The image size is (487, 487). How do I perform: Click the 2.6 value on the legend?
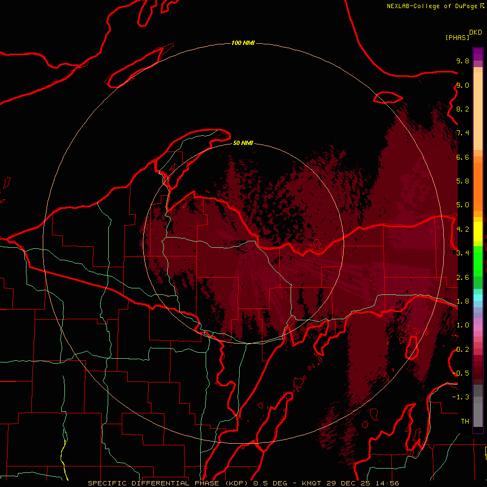[463, 277]
